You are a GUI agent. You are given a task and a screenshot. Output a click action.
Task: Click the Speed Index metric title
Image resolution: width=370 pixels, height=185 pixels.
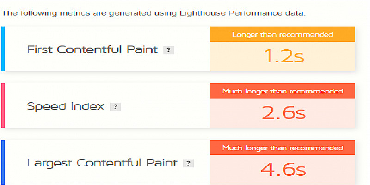[x=65, y=106]
